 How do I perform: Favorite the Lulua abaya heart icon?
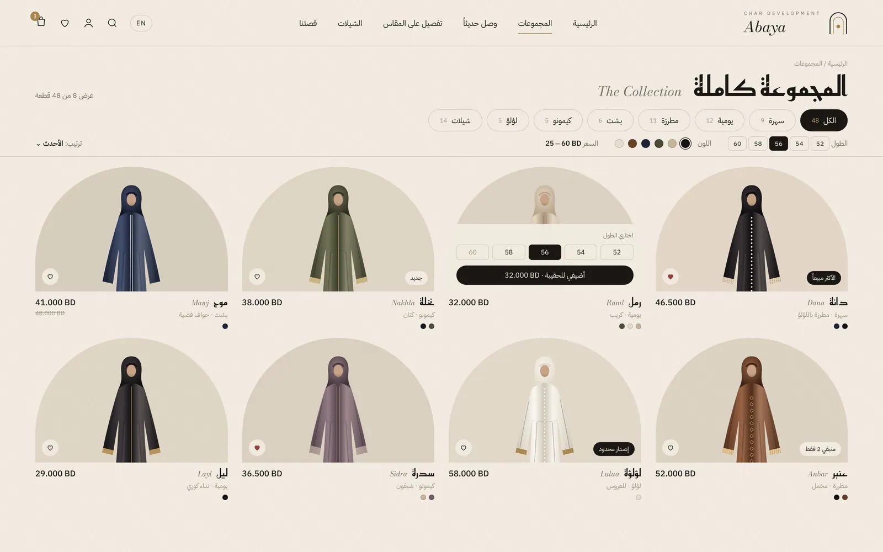(x=464, y=448)
